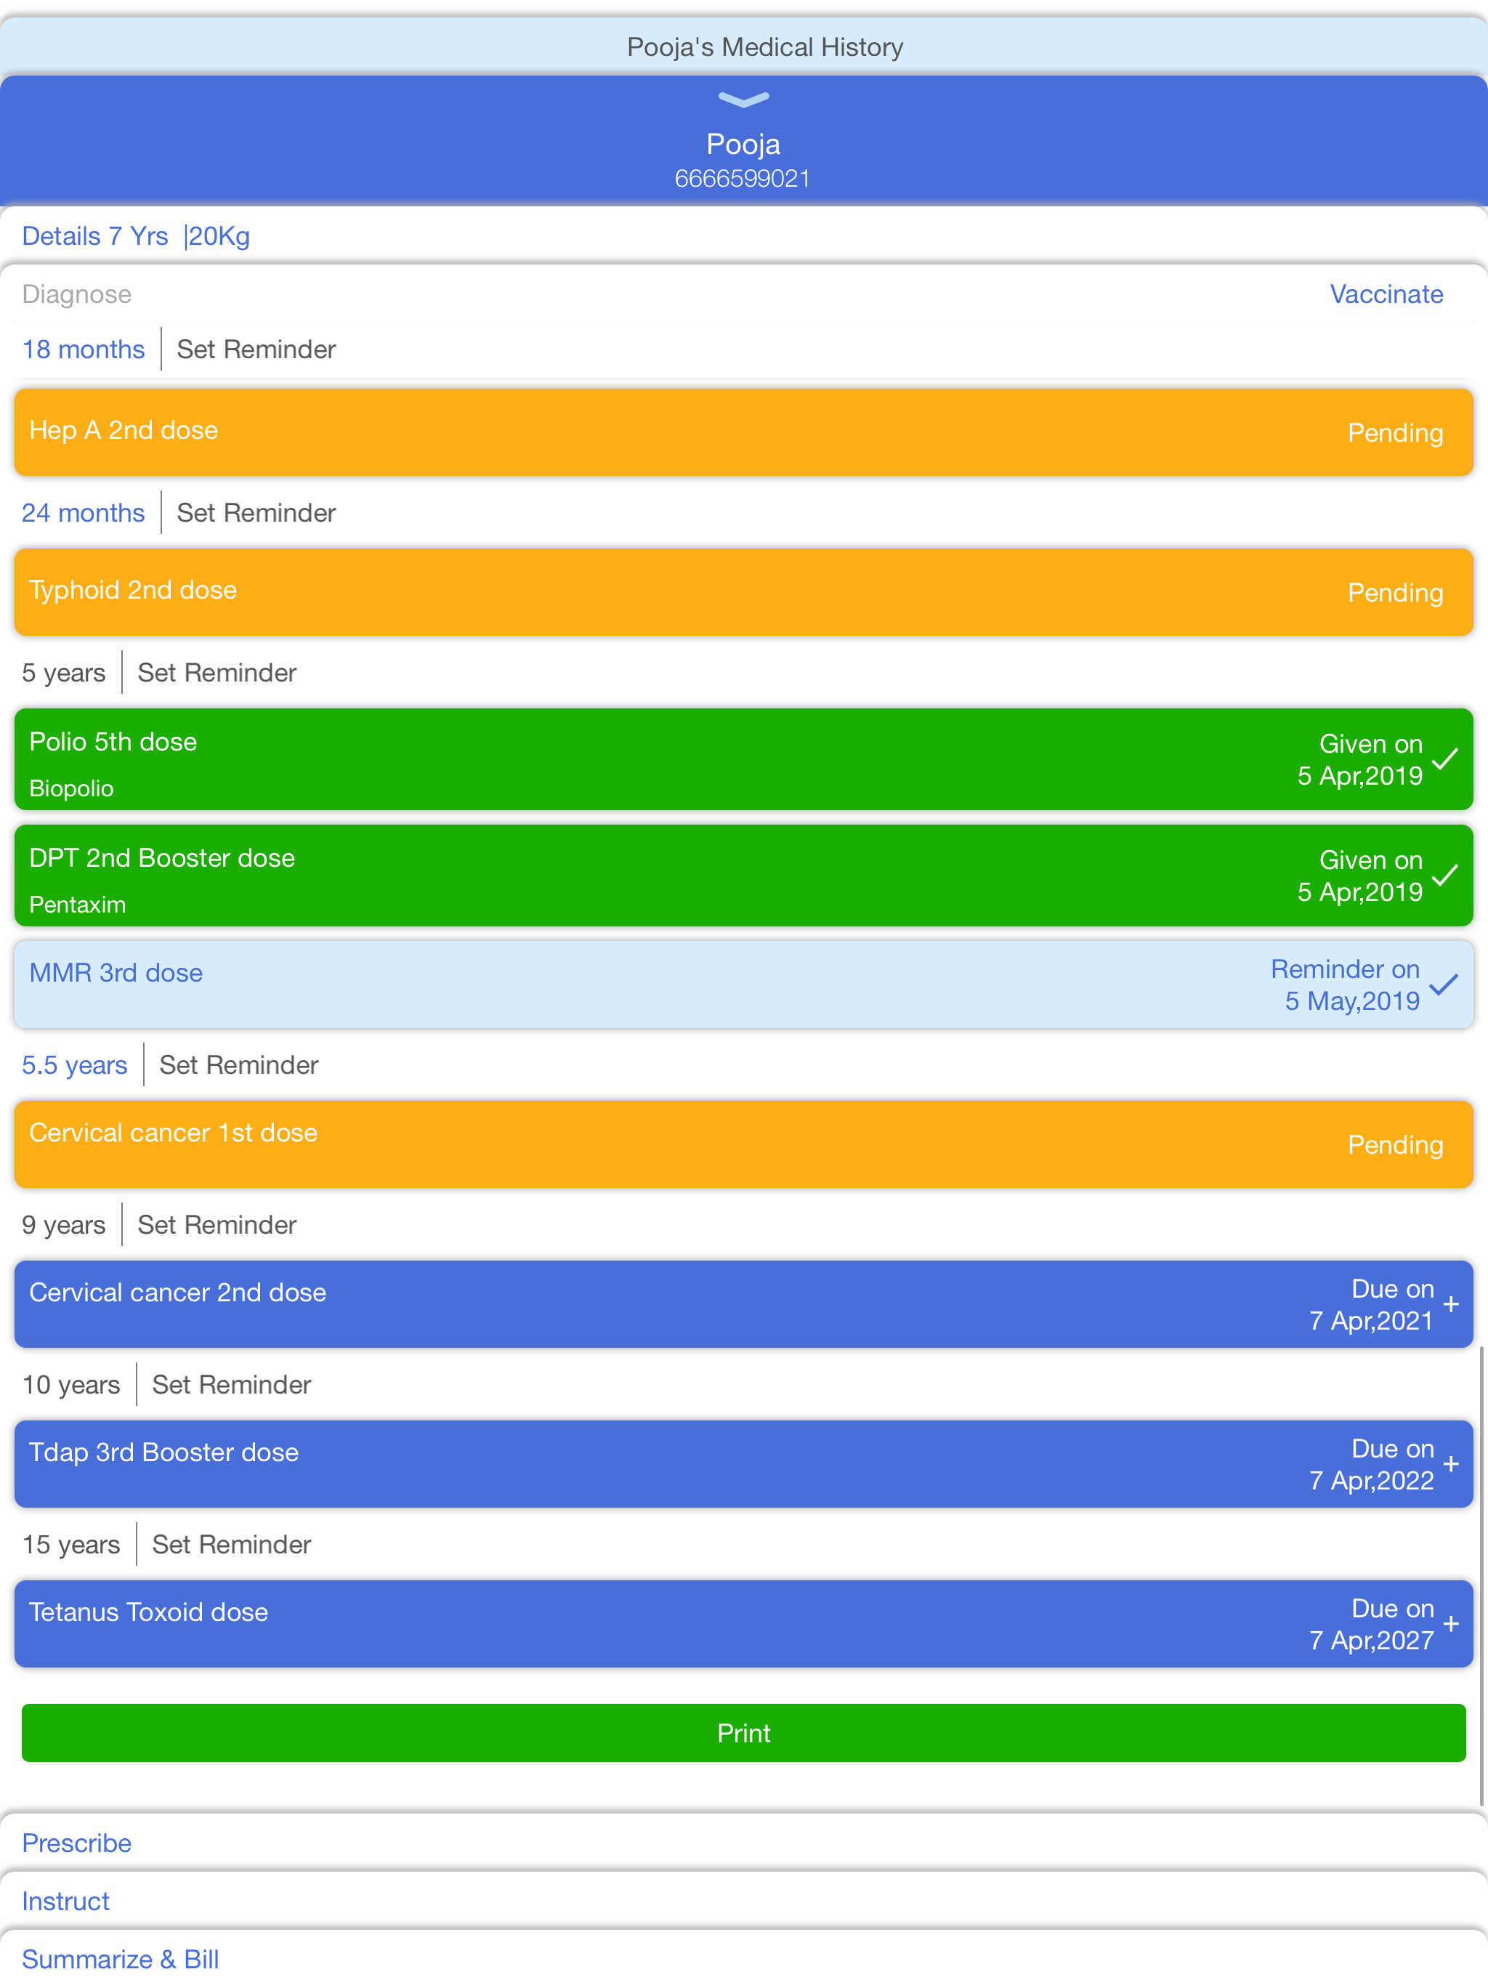This screenshot has height=1985, width=1488.
Task: Open the MMR 3rd dose entry
Action: click(744, 985)
